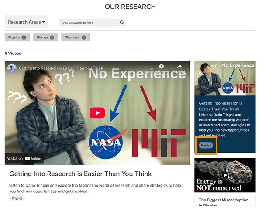Screen dimensions: 262x211
Task: Filter videos by Biology tag
Action: point(45,37)
